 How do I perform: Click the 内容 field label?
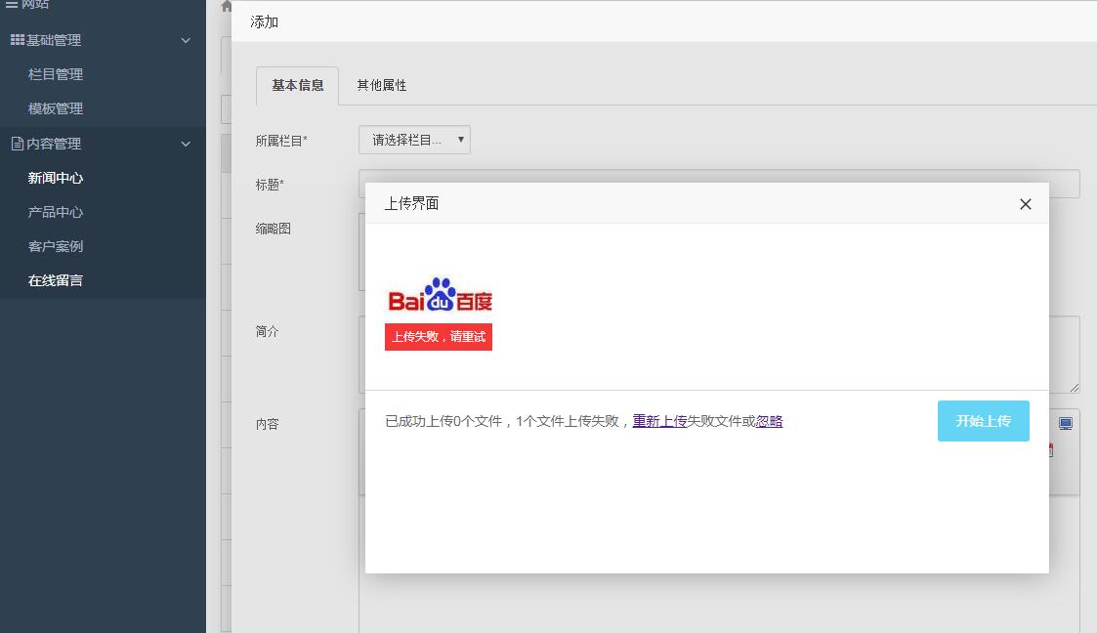pyautogui.click(x=268, y=424)
